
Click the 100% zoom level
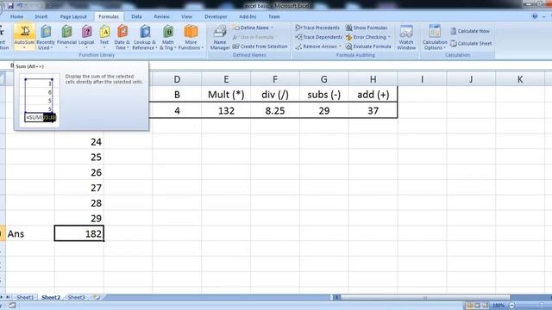499,306
